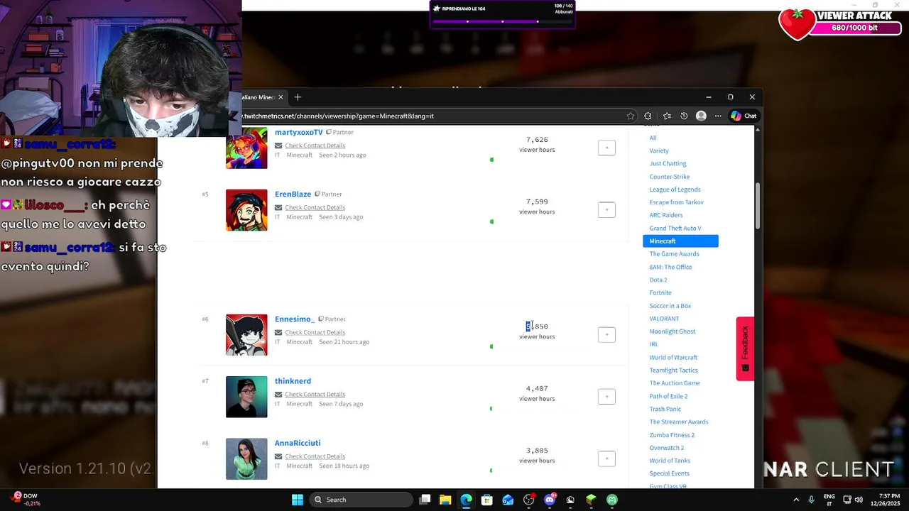Select World of Warcraft game filter
This screenshot has height=511, width=909.
pyautogui.click(x=673, y=357)
